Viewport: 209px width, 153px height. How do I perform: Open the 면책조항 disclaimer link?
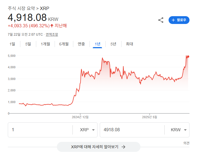[x=52, y=35]
